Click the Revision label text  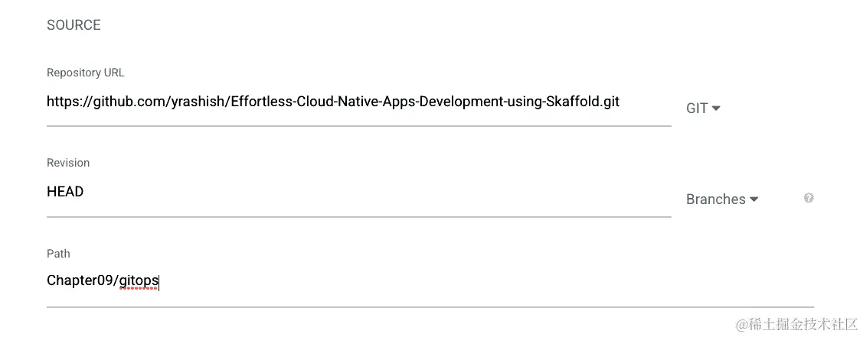point(68,163)
